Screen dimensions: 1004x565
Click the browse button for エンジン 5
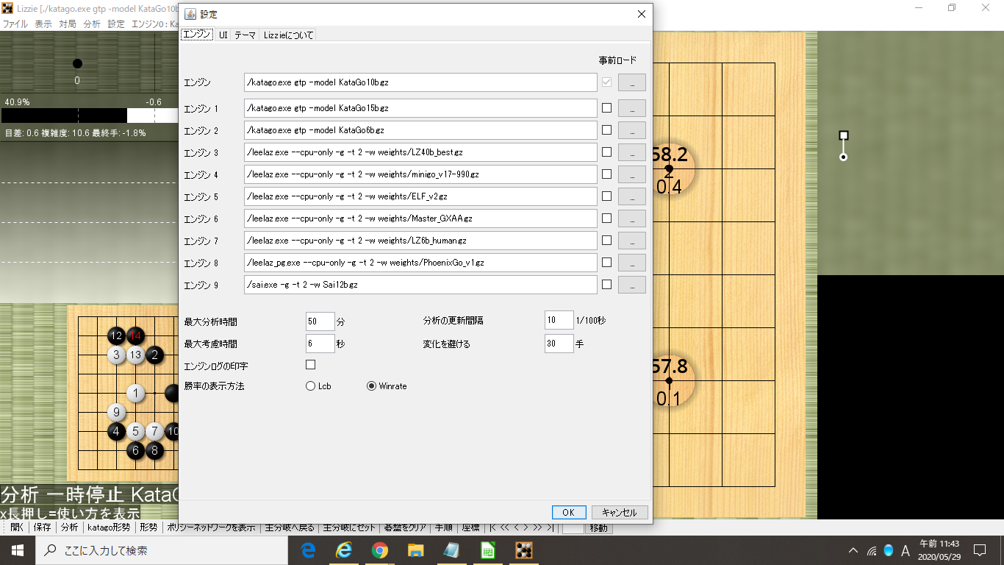[631, 196]
